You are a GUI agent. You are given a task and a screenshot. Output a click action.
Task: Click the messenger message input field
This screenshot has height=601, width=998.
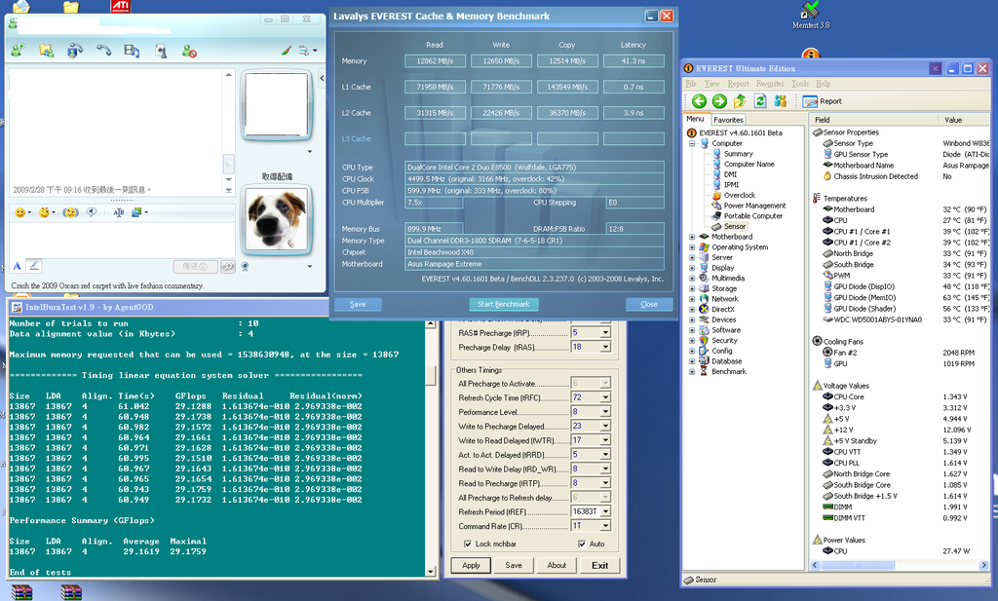coord(121,239)
